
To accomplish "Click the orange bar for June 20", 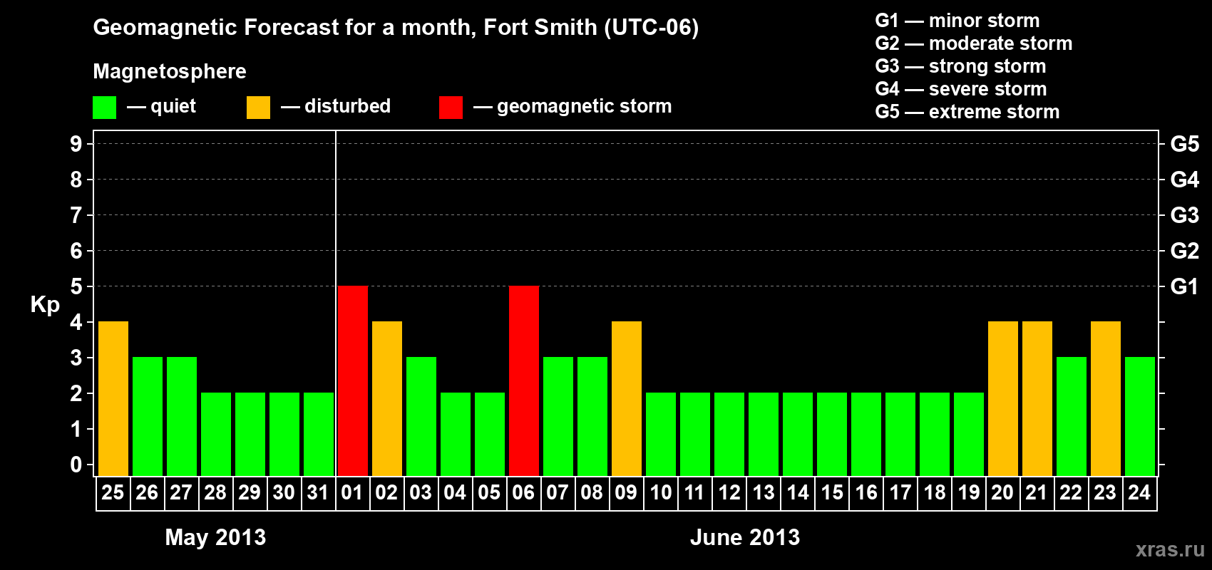I will click(x=1003, y=398).
